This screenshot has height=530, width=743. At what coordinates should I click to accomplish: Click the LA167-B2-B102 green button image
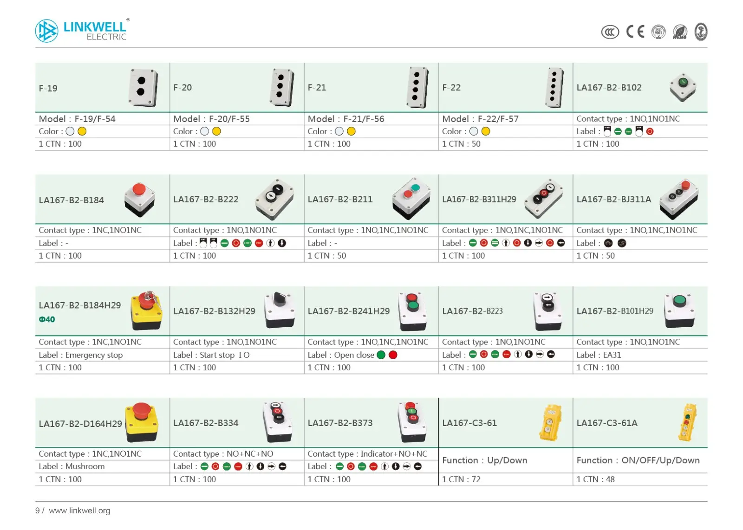[x=683, y=87]
